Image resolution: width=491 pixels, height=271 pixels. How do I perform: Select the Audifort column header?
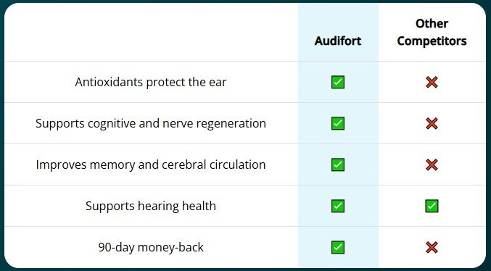coord(338,41)
